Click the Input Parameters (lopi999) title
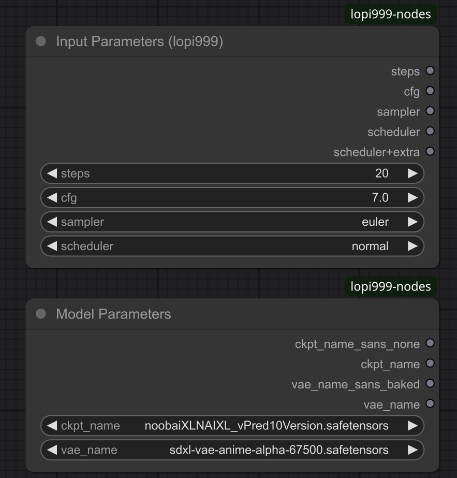The image size is (457, 478). 139,41
